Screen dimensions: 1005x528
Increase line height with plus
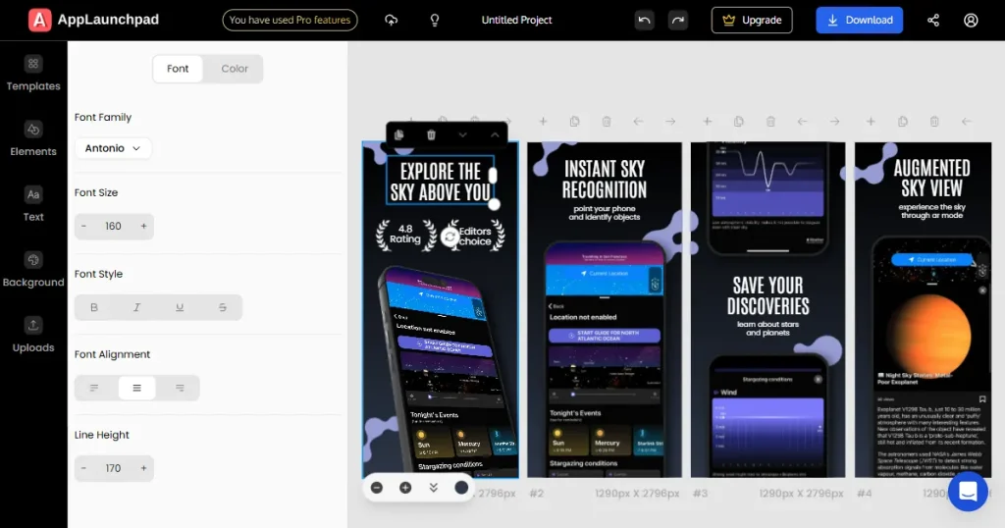tap(143, 468)
